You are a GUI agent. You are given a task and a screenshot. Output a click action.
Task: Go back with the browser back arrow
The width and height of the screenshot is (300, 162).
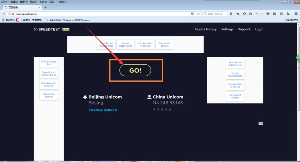(4, 14)
